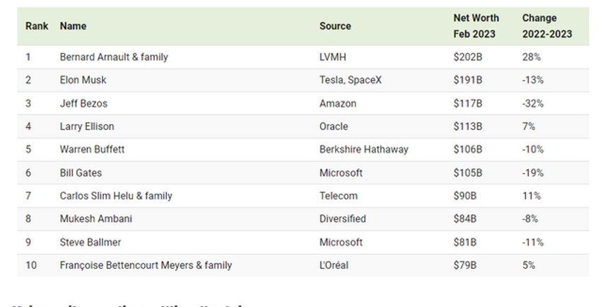The width and height of the screenshot is (601, 307).
Task: Select Steve Ballmer in the list
Action: point(91,242)
